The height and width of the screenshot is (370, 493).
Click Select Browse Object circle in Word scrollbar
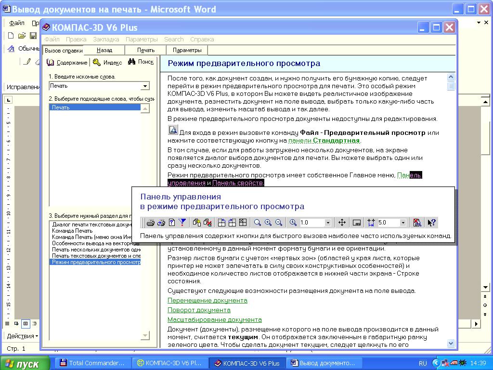pyautogui.click(x=485, y=305)
